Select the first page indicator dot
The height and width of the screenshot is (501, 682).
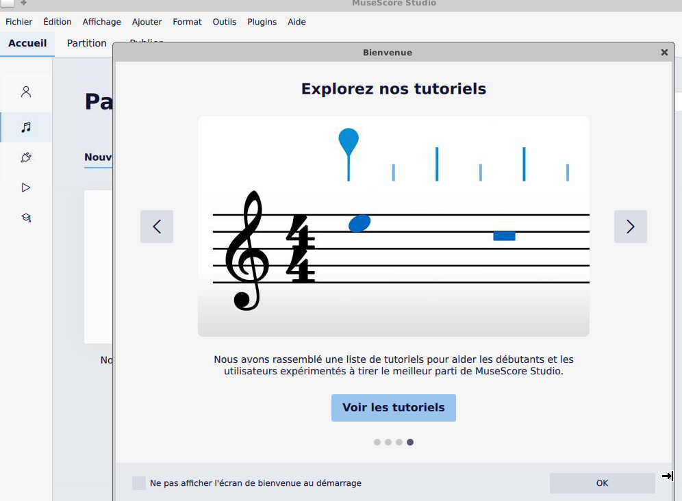point(377,442)
